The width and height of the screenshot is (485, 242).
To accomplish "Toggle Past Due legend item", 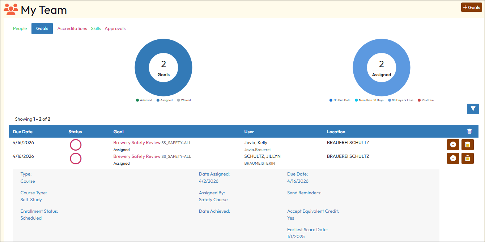I will coord(425,100).
